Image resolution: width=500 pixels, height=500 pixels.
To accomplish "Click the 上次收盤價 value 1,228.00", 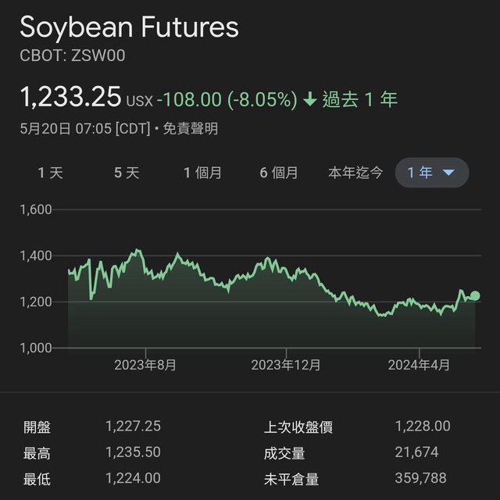I will point(423,427).
